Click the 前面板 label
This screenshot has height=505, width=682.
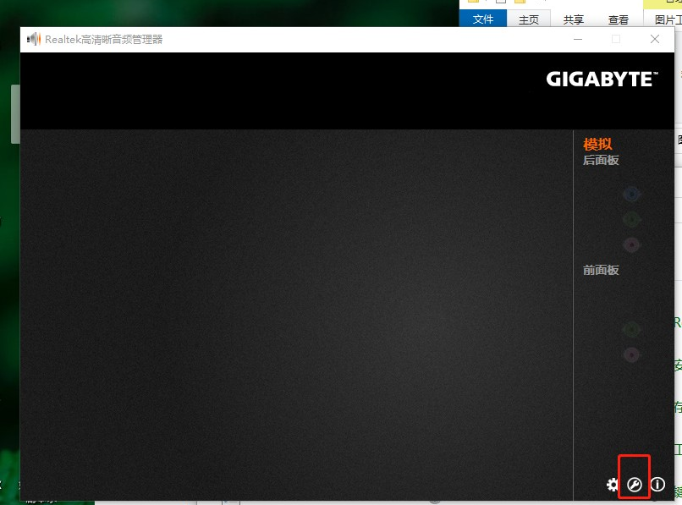click(x=601, y=270)
